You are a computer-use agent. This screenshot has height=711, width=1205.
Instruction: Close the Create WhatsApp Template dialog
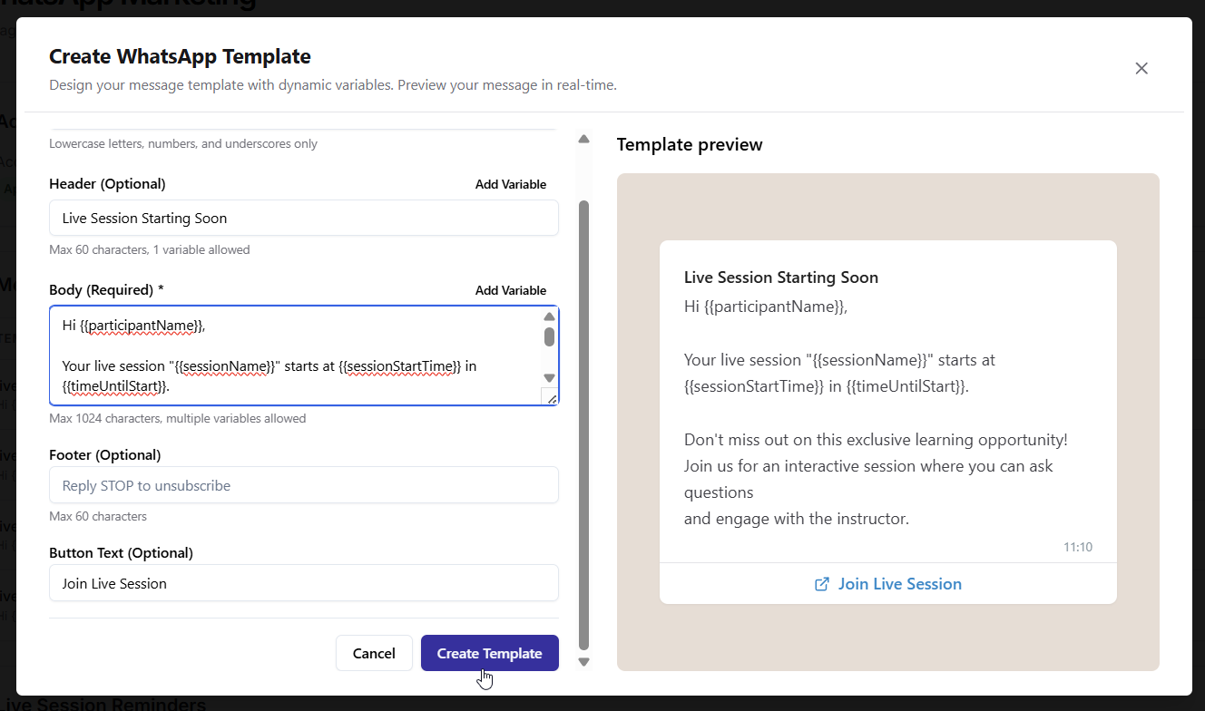(1141, 68)
